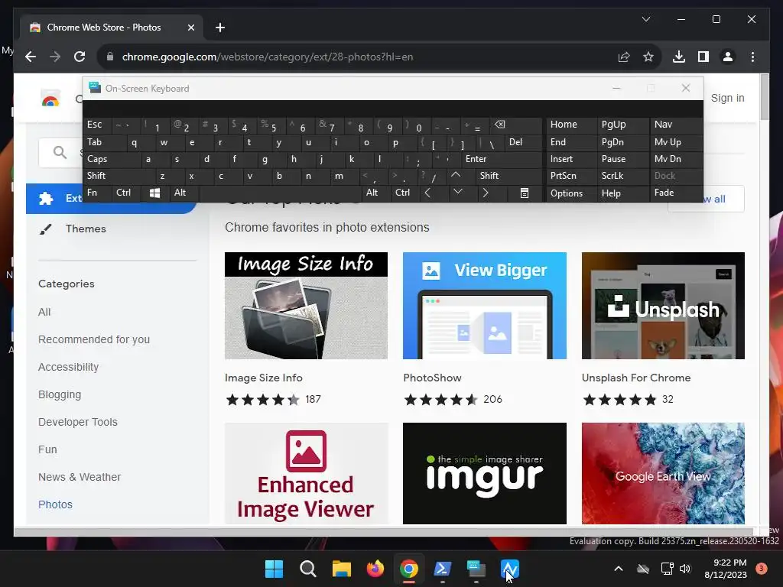
Task: Tap the up arrow key on On-Screen Keyboard
Action: [456, 175]
